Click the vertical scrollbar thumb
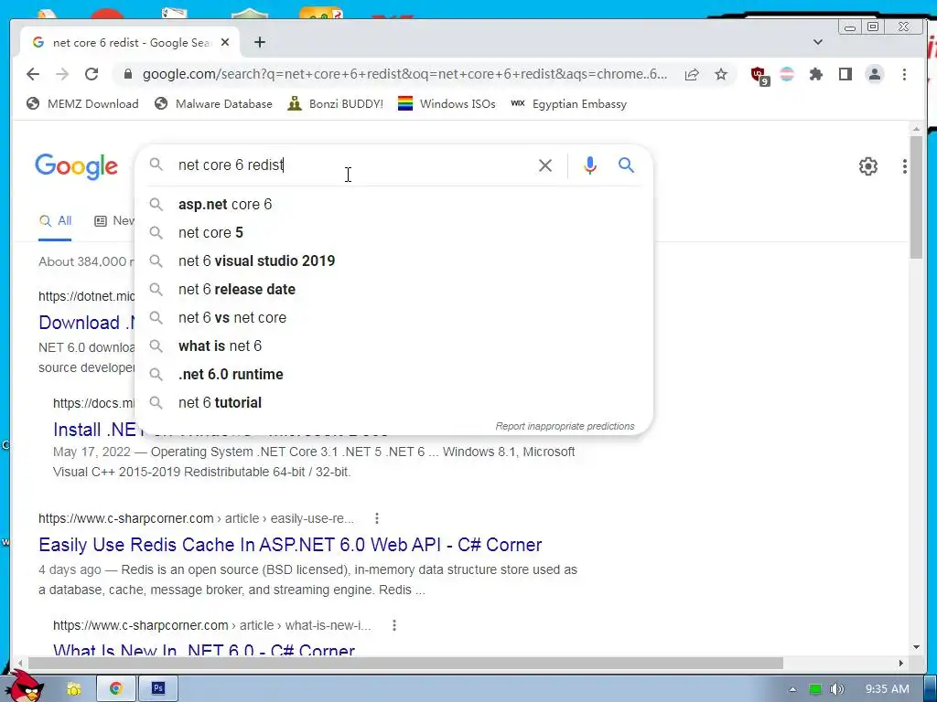 pos(916,197)
